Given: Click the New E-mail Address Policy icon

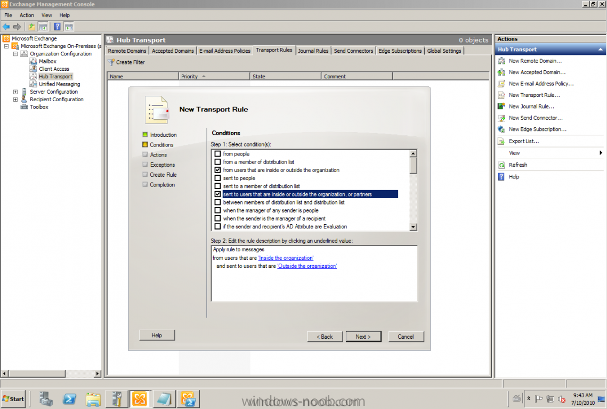Looking at the screenshot, I should pos(501,84).
